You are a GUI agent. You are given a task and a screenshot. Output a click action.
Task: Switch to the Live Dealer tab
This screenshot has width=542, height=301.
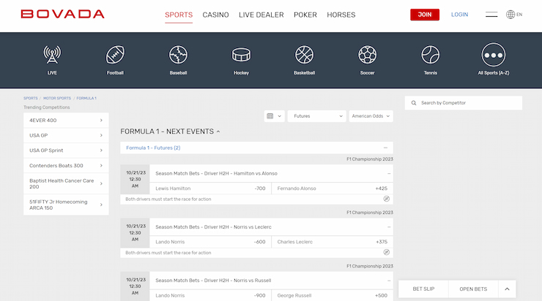coord(261,15)
